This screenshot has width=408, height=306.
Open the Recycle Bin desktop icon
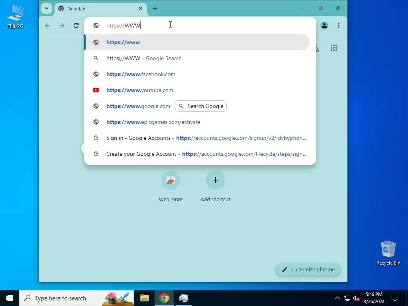coord(388,253)
